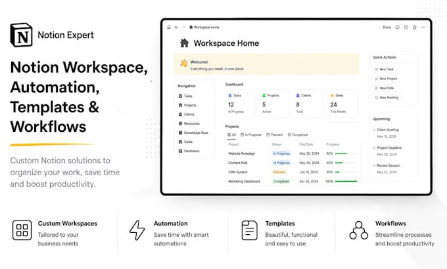447x269 pixels.
Task: Switch to the Completed tab
Action: point(298,134)
